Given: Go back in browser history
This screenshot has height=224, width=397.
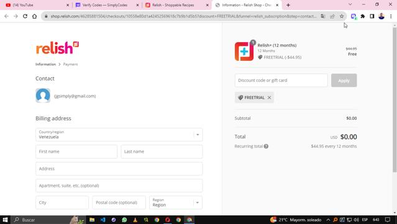Looking at the screenshot, I should 6,16.
